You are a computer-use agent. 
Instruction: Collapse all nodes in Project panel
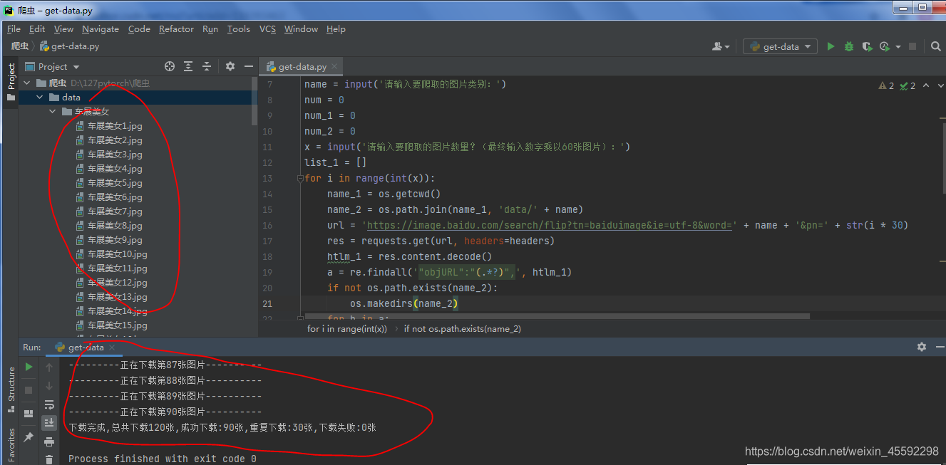(207, 66)
